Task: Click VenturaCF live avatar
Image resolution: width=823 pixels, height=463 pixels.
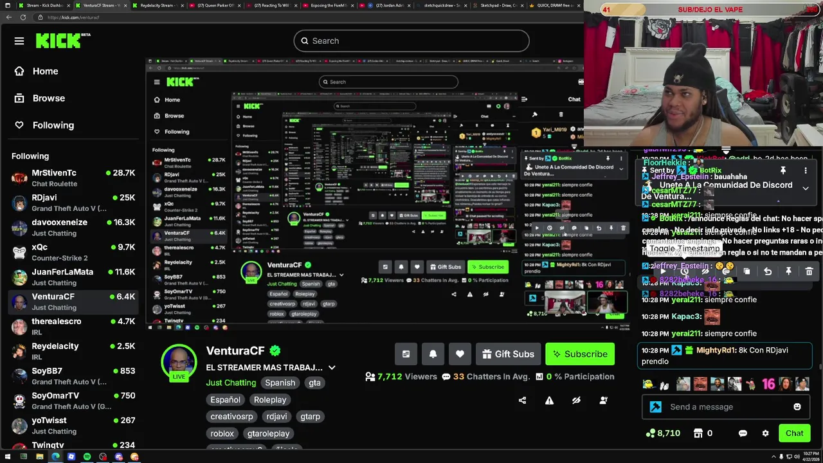Action: click(179, 362)
